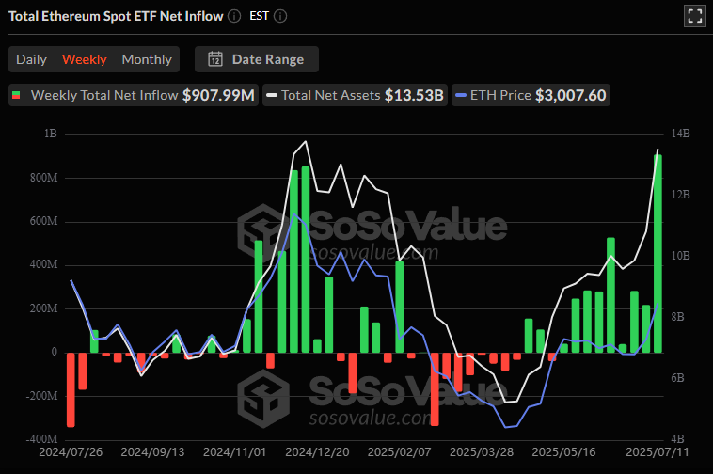
Task: Click the 2024/11/01 axis date label
Action: pyautogui.click(x=234, y=452)
